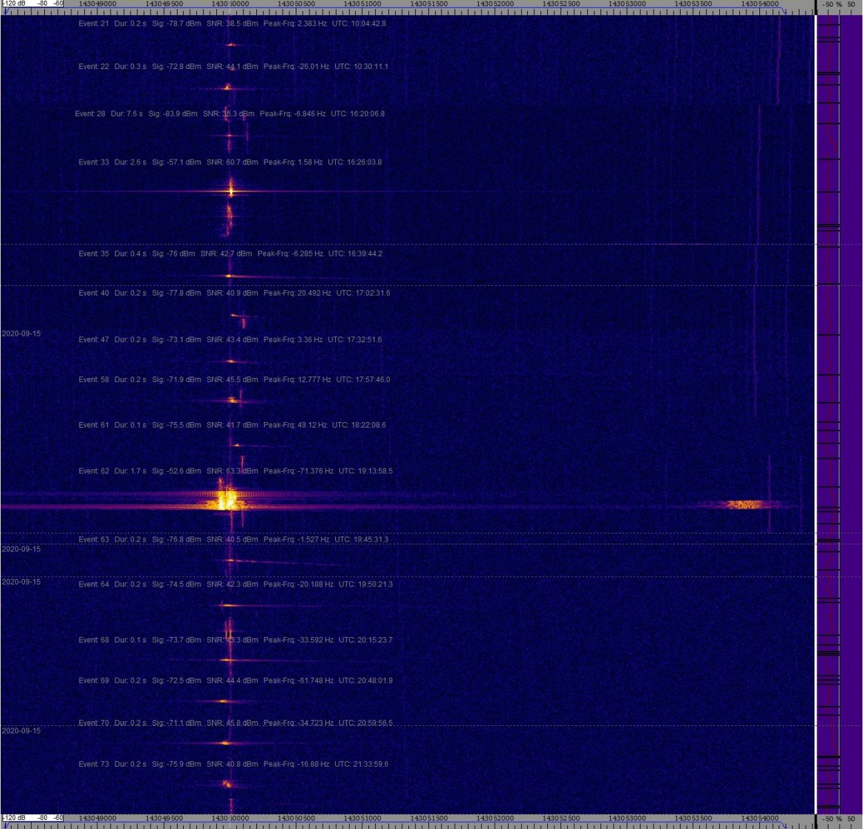Image resolution: width=863 pixels, height=829 pixels.
Task: Click the Event 61 Peak-Frq 49.12 Hz label
Action: pos(232,425)
